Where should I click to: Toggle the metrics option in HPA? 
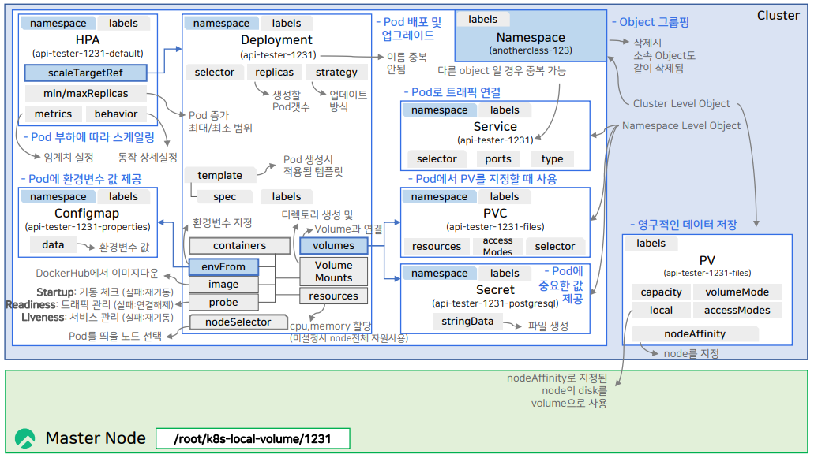52,114
